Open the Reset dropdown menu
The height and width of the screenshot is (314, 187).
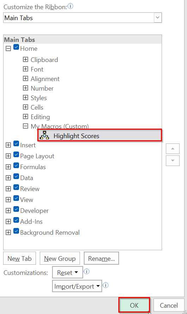pyautogui.click(x=68, y=272)
